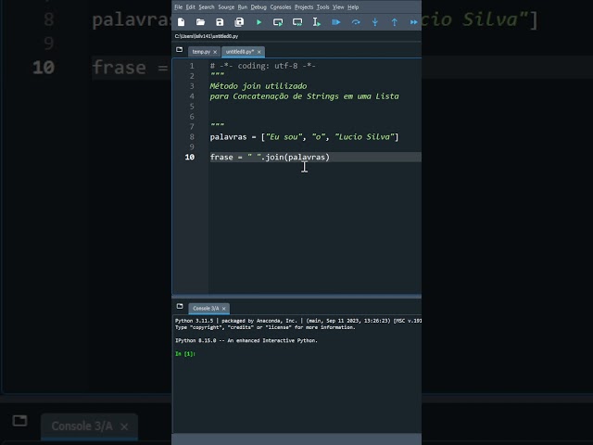Click file path C:\Users untitled0.py label
This screenshot has height=445, width=593.
point(207,36)
